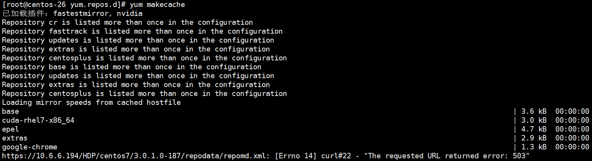
Task: Click the 'epel' repo name
Action: click(x=10, y=129)
